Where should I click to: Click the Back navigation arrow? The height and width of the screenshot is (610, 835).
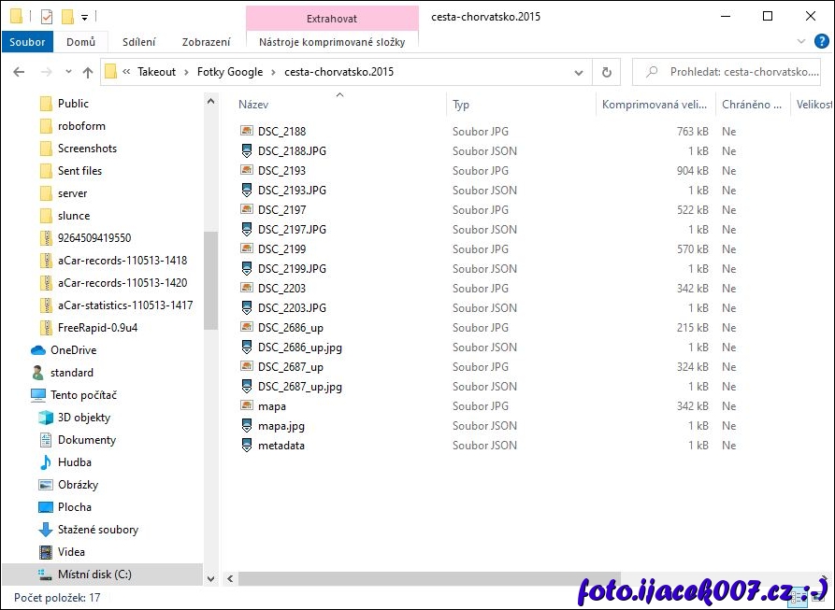point(19,72)
